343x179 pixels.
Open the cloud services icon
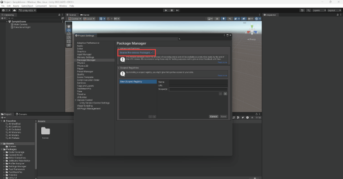coord(14,10)
